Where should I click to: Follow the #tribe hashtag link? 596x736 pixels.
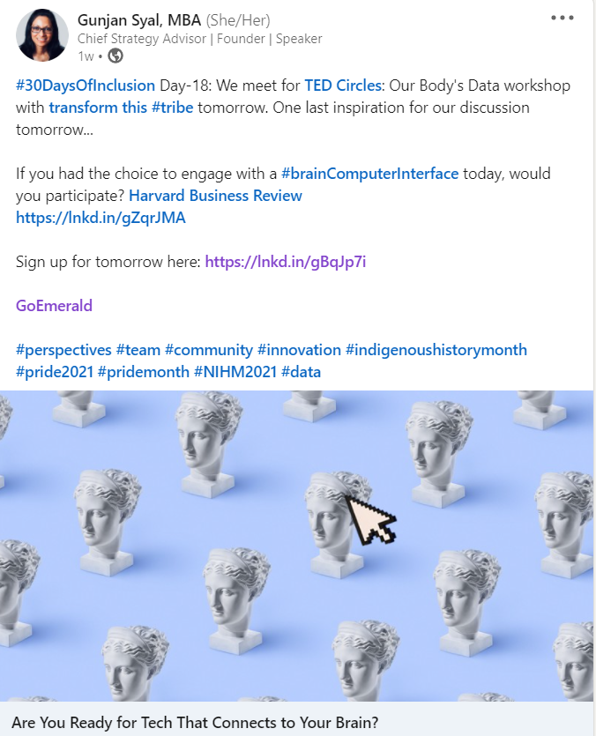click(173, 108)
